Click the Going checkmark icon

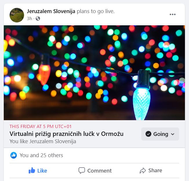pyautogui.click(x=148, y=134)
